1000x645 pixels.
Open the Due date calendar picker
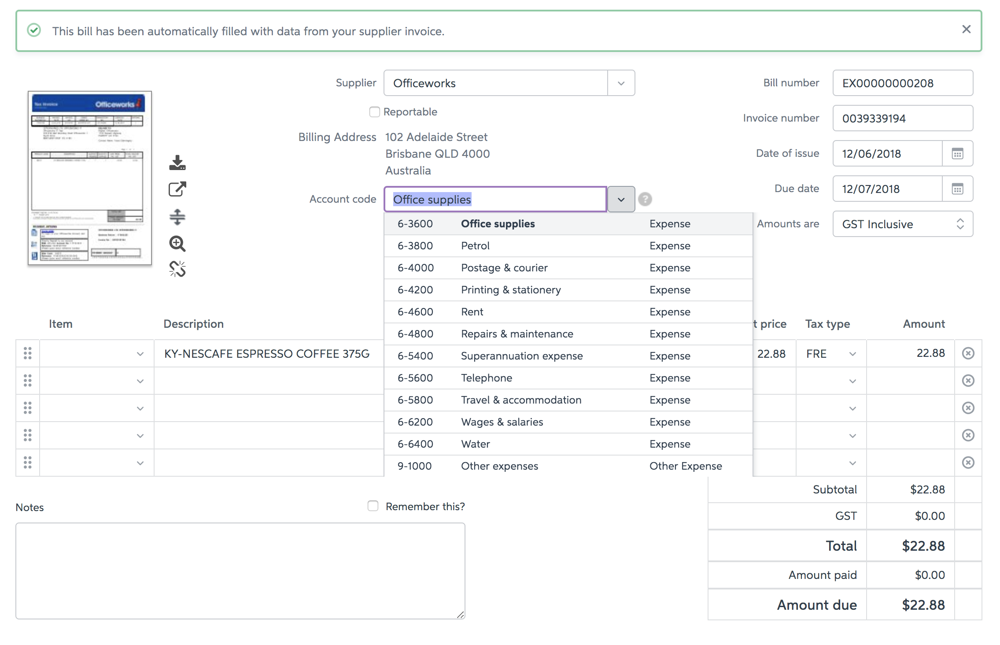click(958, 189)
